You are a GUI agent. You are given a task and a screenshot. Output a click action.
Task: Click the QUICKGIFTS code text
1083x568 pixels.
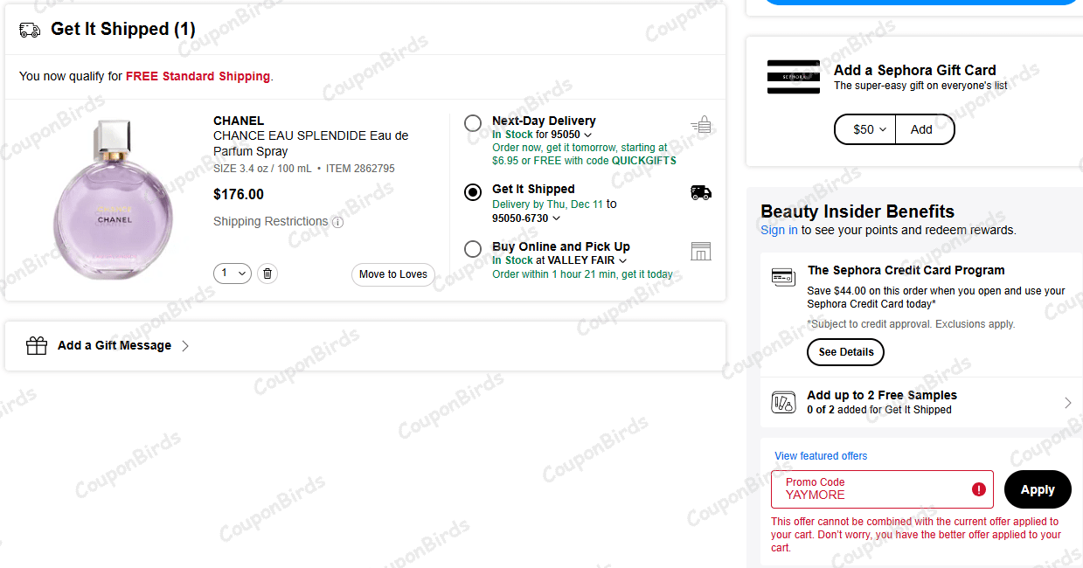tap(643, 161)
